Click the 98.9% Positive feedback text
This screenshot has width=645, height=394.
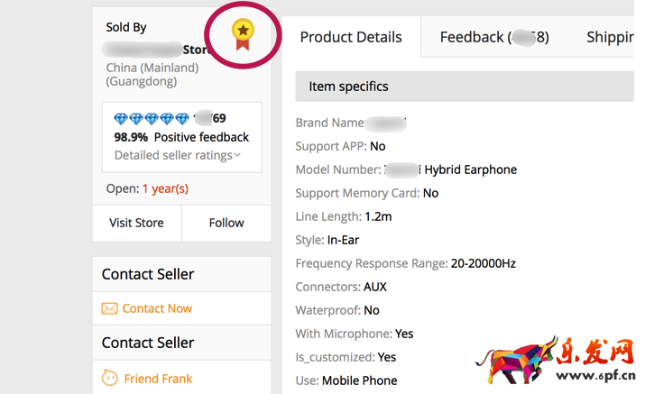click(x=181, y=137)
